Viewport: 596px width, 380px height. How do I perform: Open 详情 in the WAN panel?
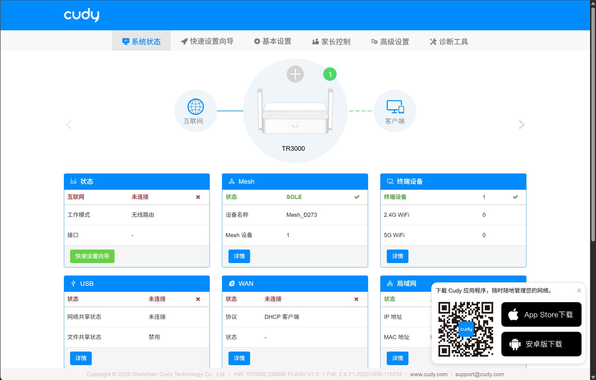click(239, 358)
